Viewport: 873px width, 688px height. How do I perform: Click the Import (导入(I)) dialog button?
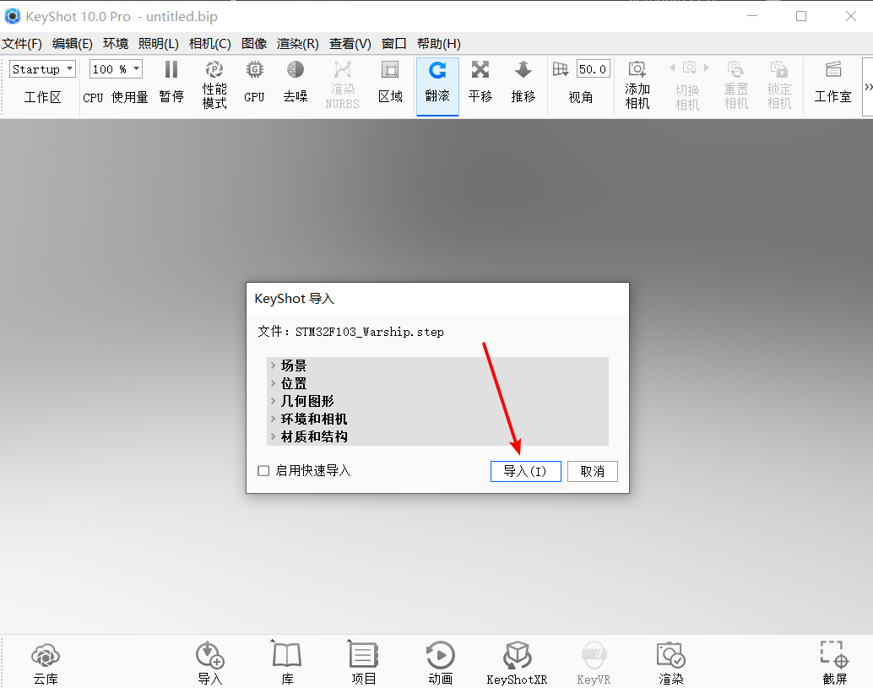526,471
